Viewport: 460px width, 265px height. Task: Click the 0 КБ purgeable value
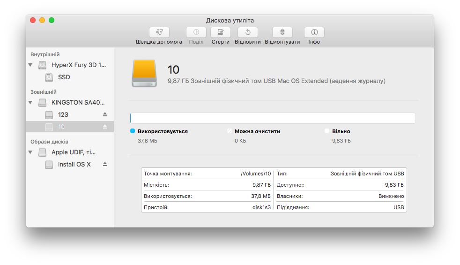tap(240, 141)
